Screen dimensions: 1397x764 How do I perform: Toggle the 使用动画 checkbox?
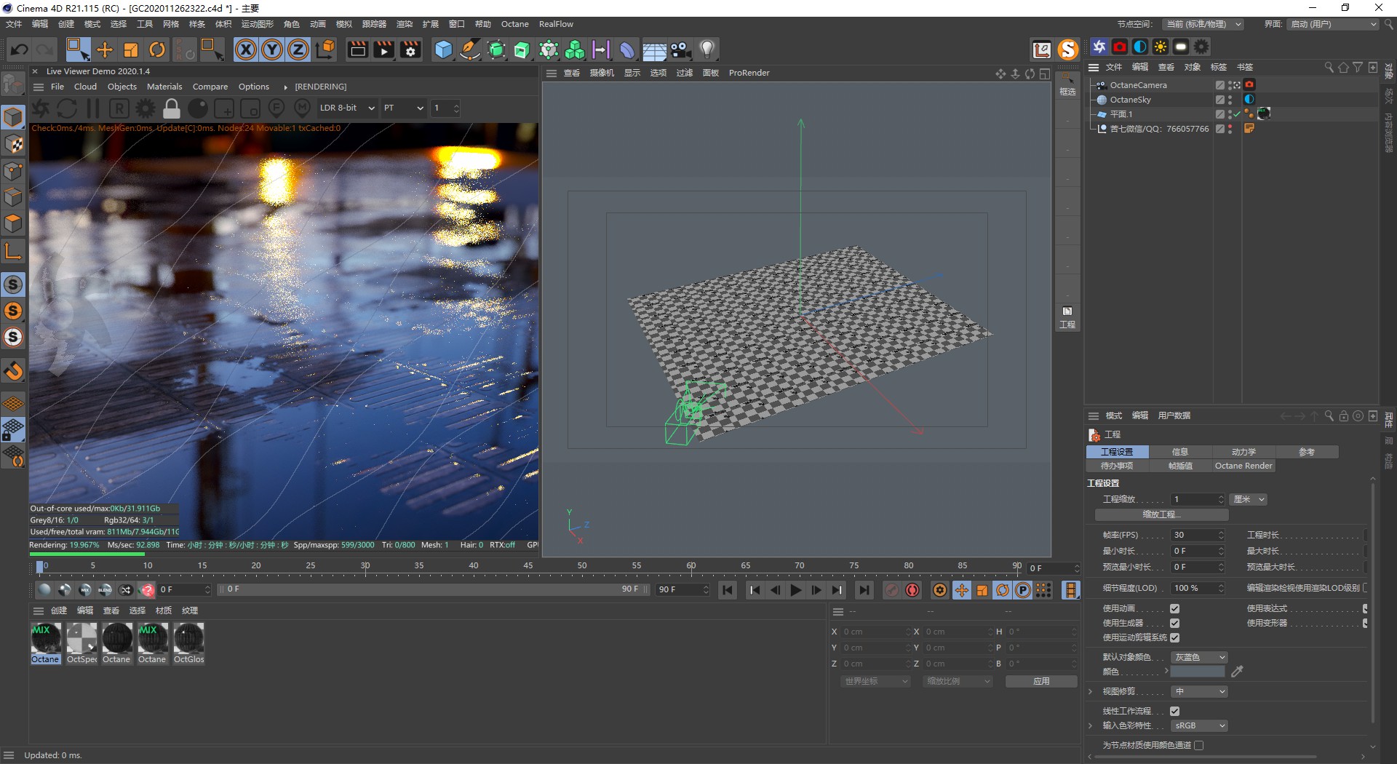[x=1174, y=608]
